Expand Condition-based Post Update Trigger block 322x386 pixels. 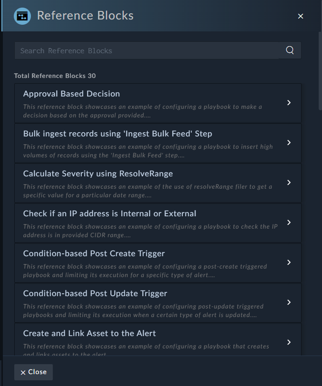click(289, 302)
